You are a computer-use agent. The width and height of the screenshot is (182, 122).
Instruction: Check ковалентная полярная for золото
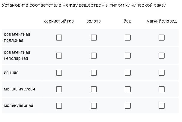(94, 38)
